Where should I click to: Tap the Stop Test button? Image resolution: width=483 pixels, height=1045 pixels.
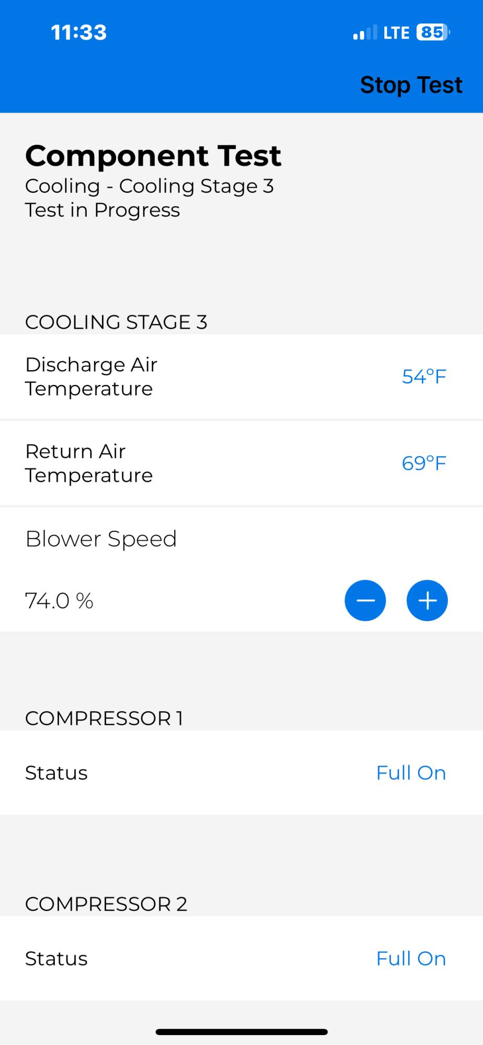click(x=411, y=85)
